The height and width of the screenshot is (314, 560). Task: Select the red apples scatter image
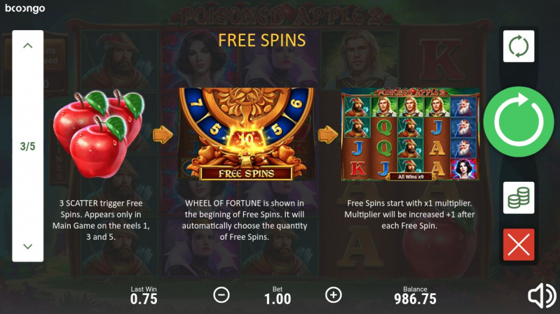[99, 134]
